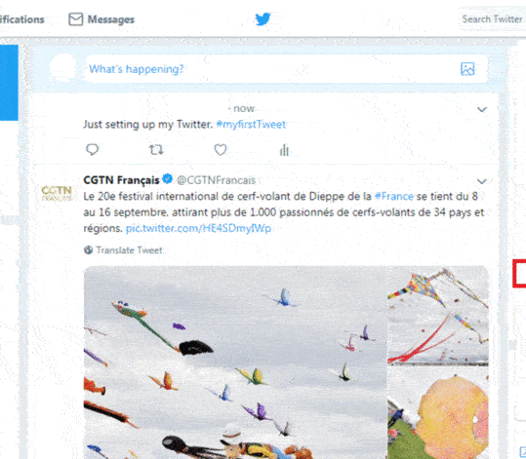The image size is (526, 459).
Task: Open Messages envelope icon
Action: [x=75, y=19]
